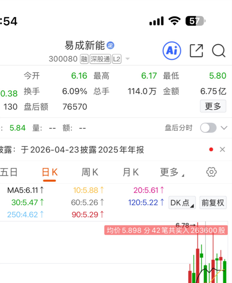Click the 更多 button in quote details
Image resolution: width=232 pixels, height=283 pixels.
(213, 106)
